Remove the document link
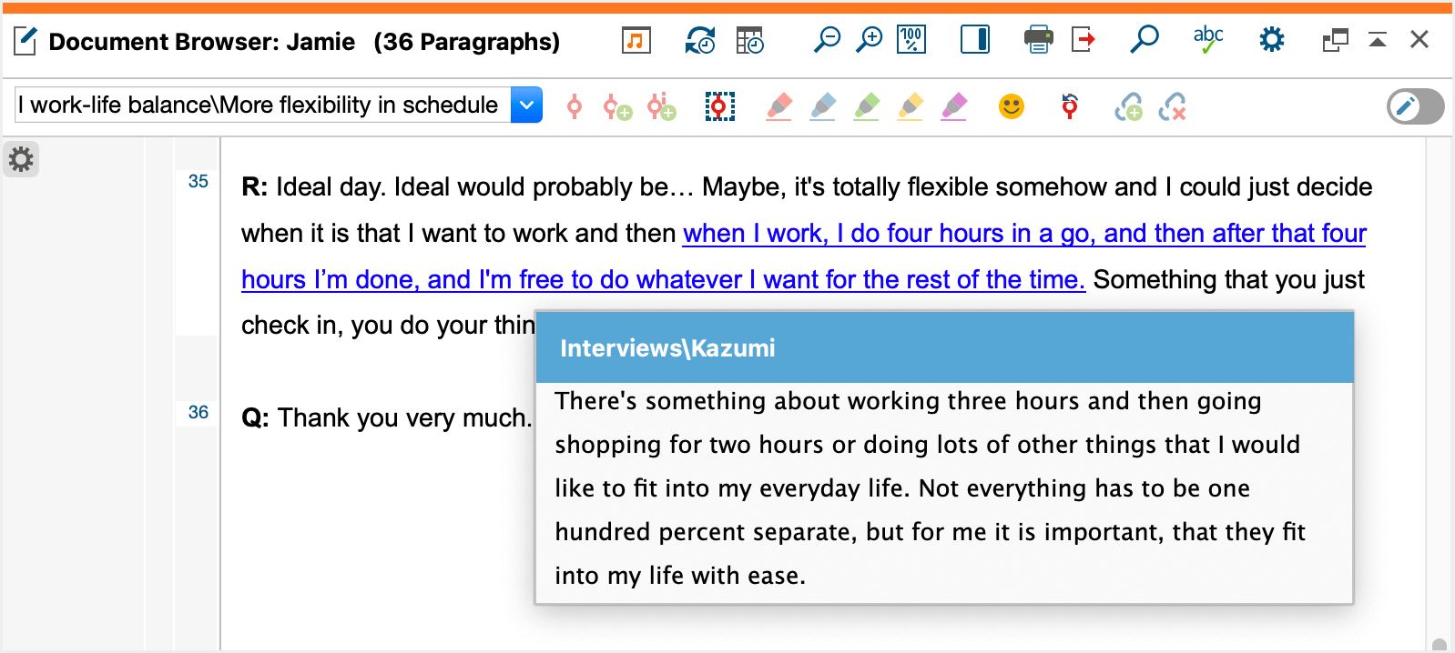Image resolution: width=1455 pixels, height=653 pixels. click(1173, 107)
